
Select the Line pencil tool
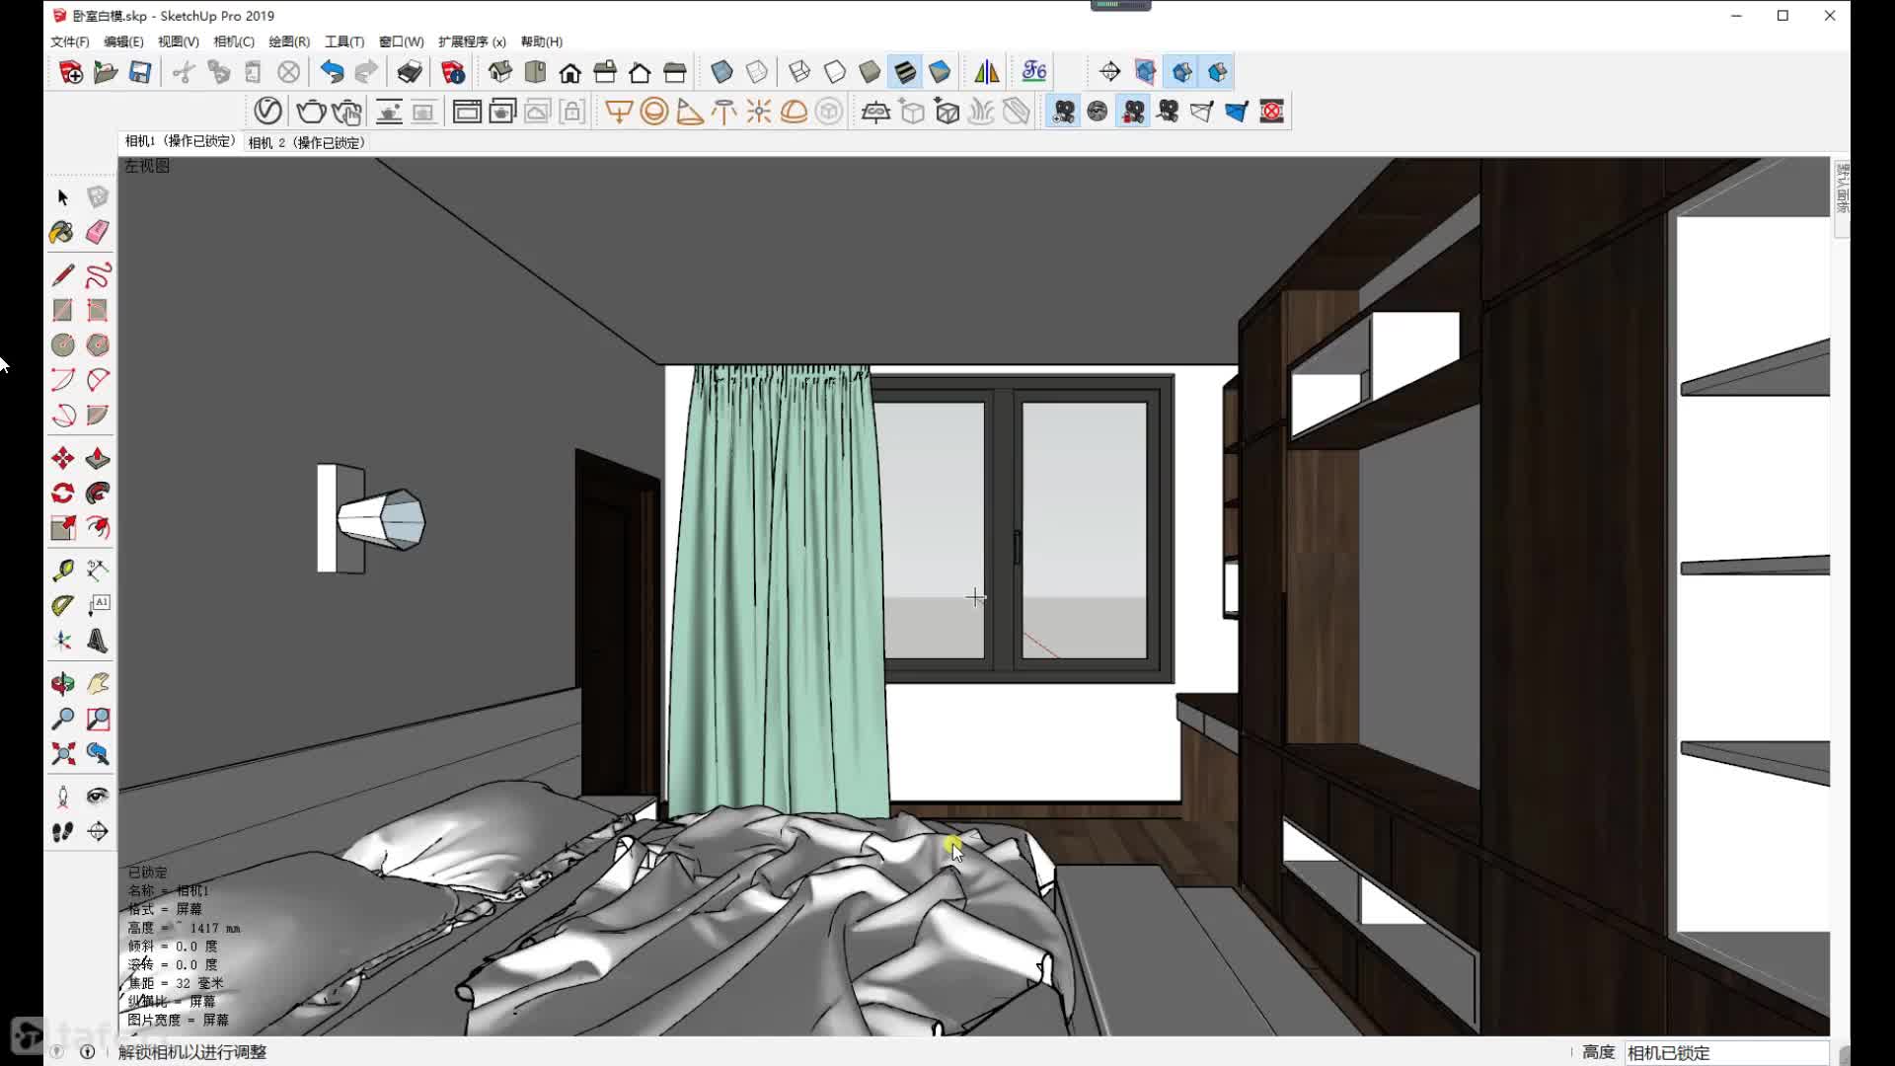pos(63,274)
